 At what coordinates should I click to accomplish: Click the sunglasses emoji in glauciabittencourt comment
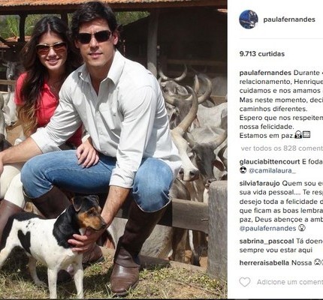[x=243, y=171]
